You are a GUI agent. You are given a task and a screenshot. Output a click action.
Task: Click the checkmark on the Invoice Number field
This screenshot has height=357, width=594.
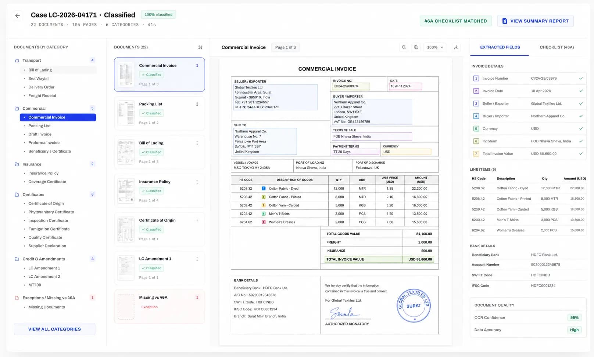[x=581, y=79]
